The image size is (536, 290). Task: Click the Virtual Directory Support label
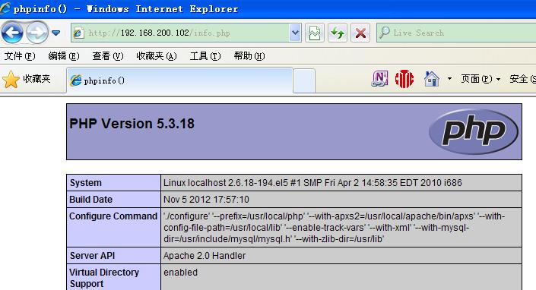(104, 278)
